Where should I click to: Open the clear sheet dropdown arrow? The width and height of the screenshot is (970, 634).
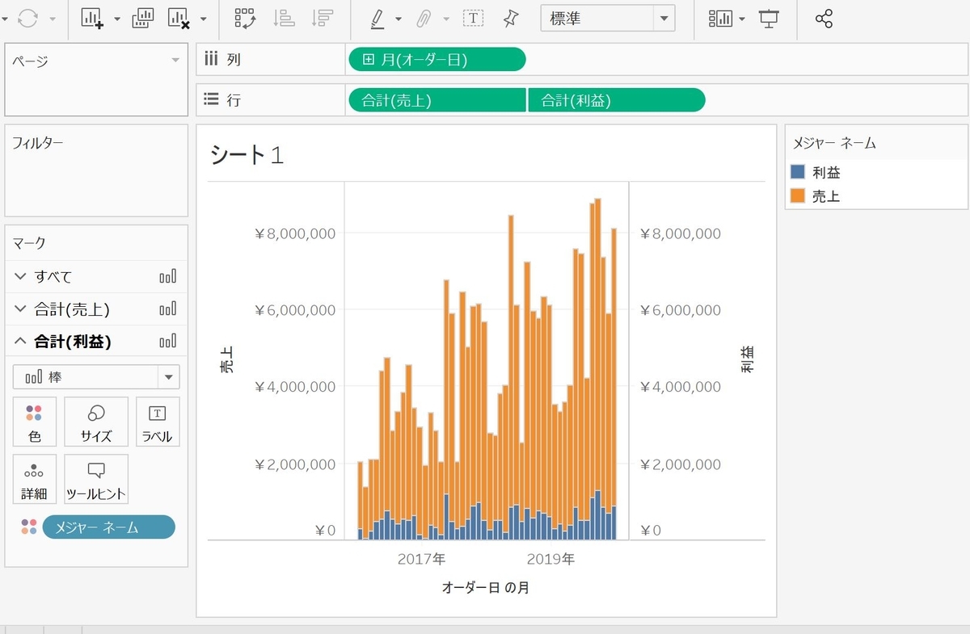(203, 19)
